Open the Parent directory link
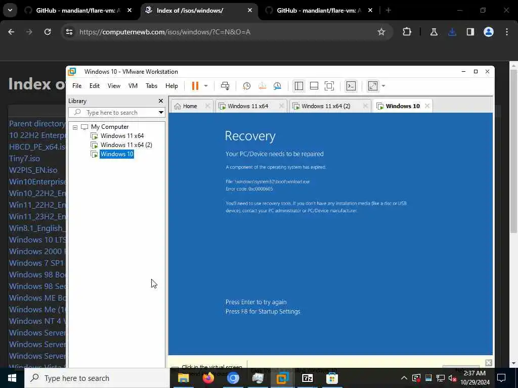The width and height of the screenshot is (518, 388). tap(37, 123)
